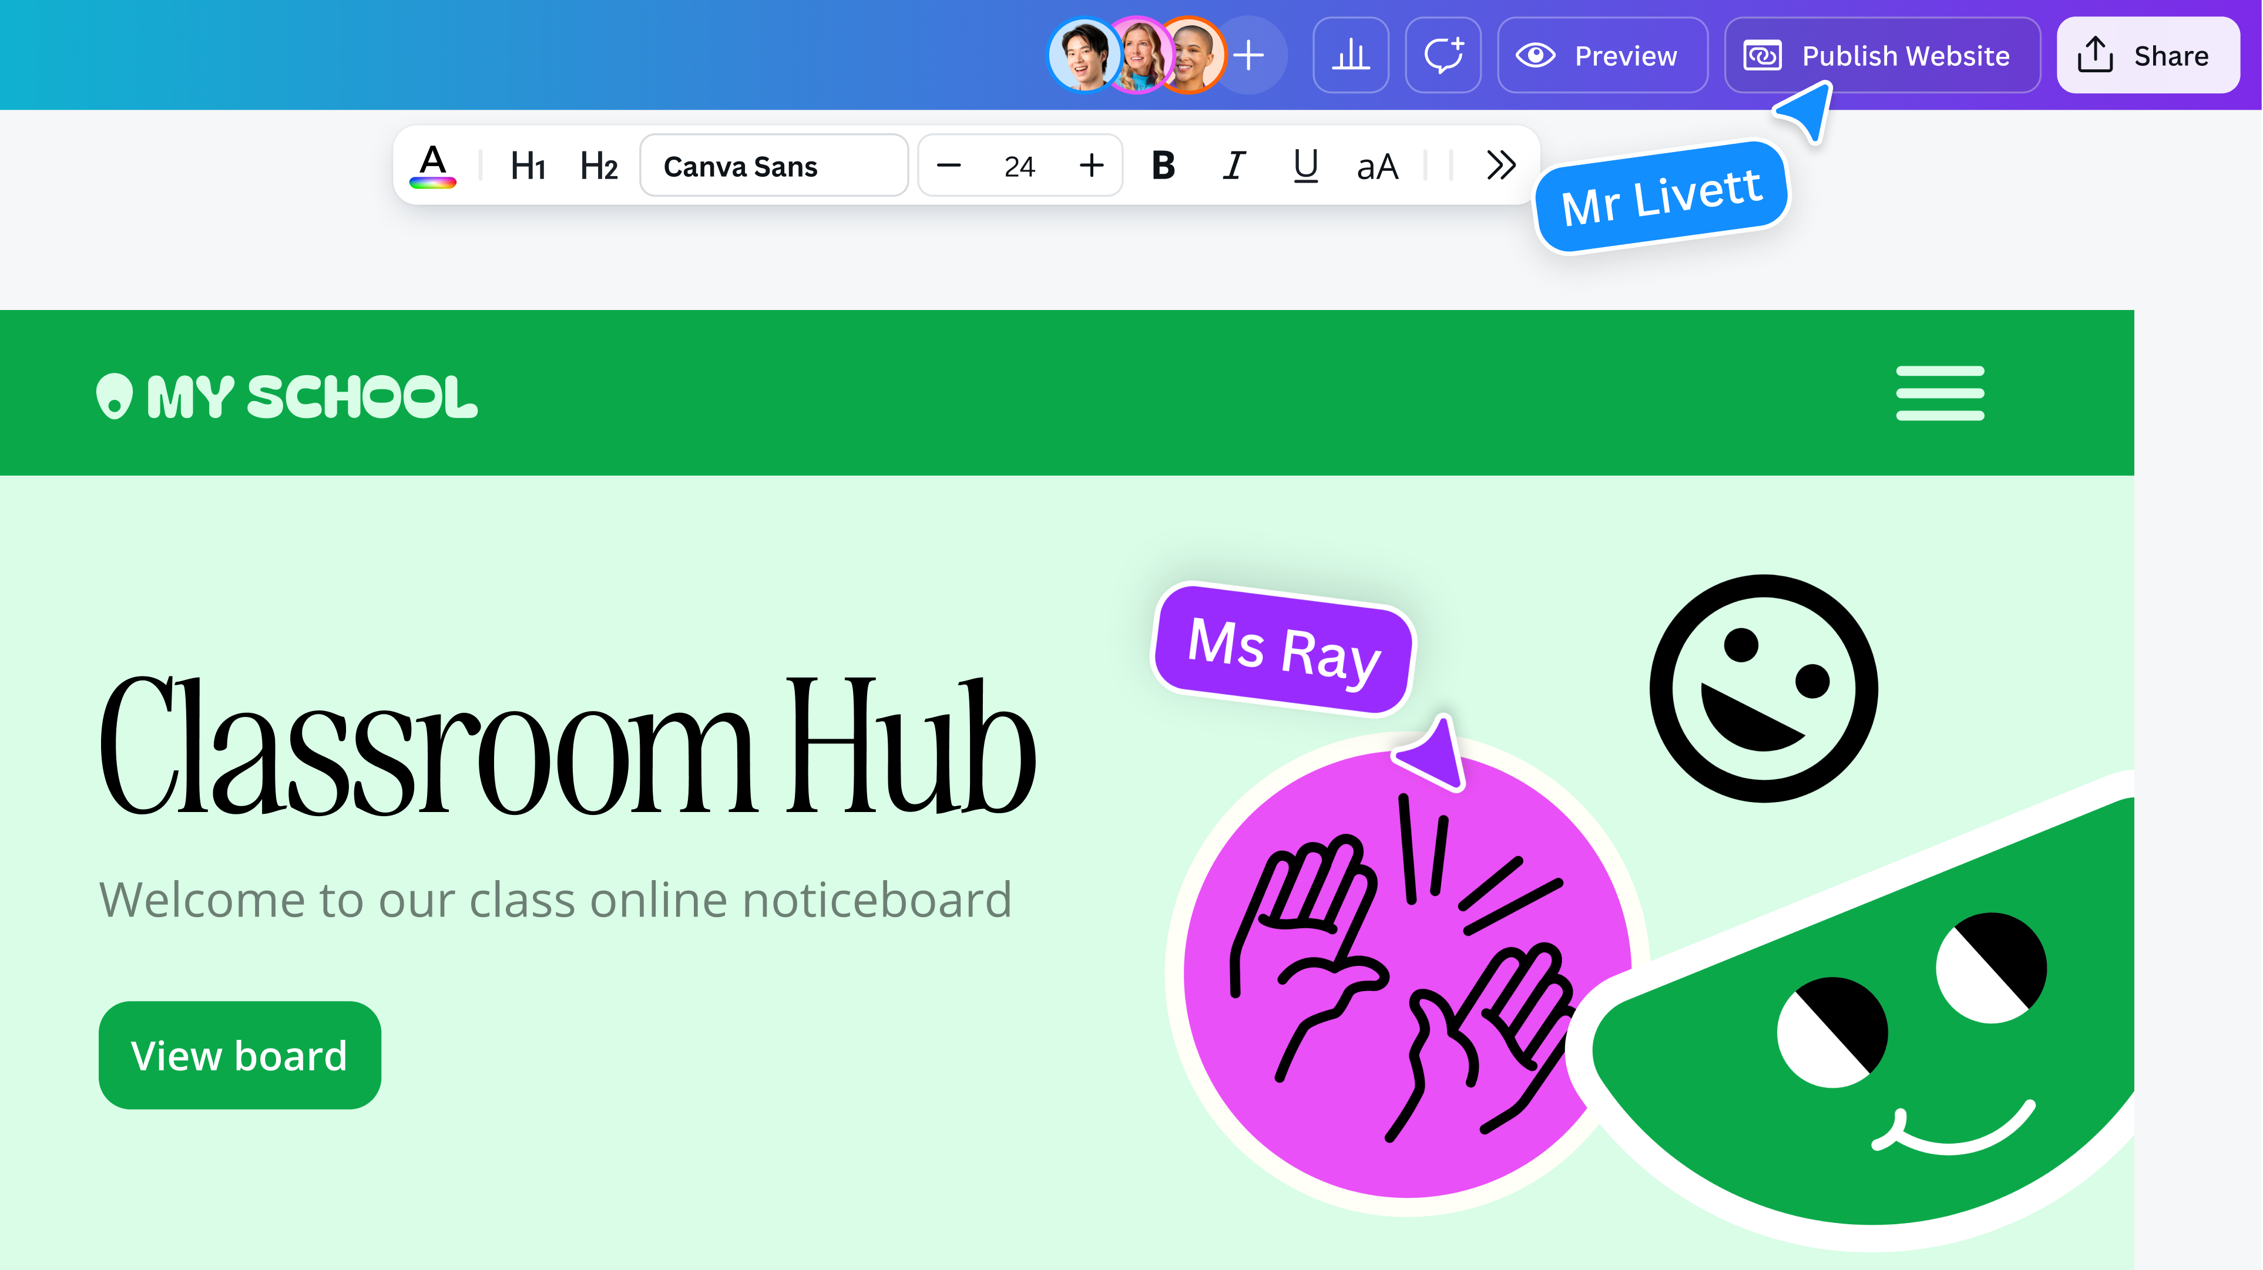The width and height of the screenshot is (2263, 1270).
Task: Open the text color picker
Action: [432, 165]
